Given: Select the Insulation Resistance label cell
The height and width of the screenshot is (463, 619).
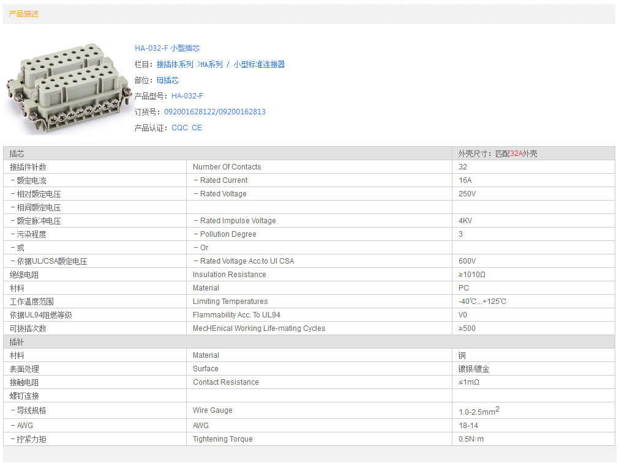Looking at the screenshot, I should point(229,275).
